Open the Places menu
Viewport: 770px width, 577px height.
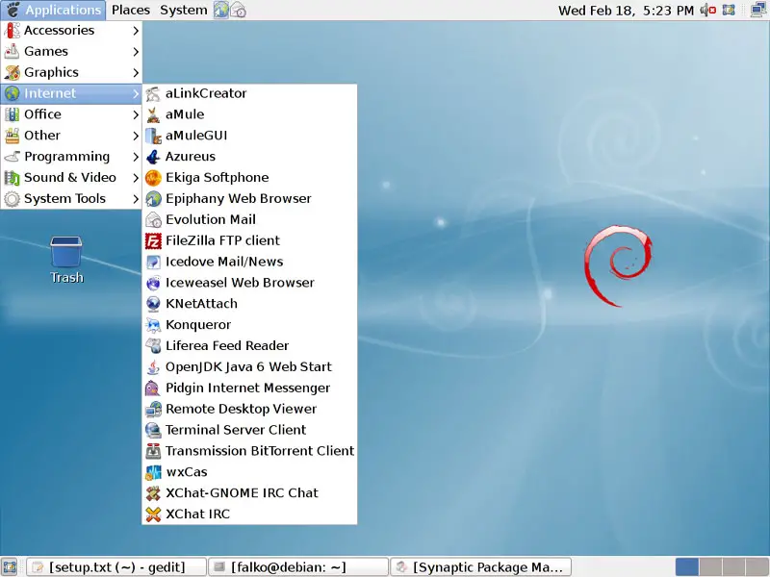tap(131, 10)
